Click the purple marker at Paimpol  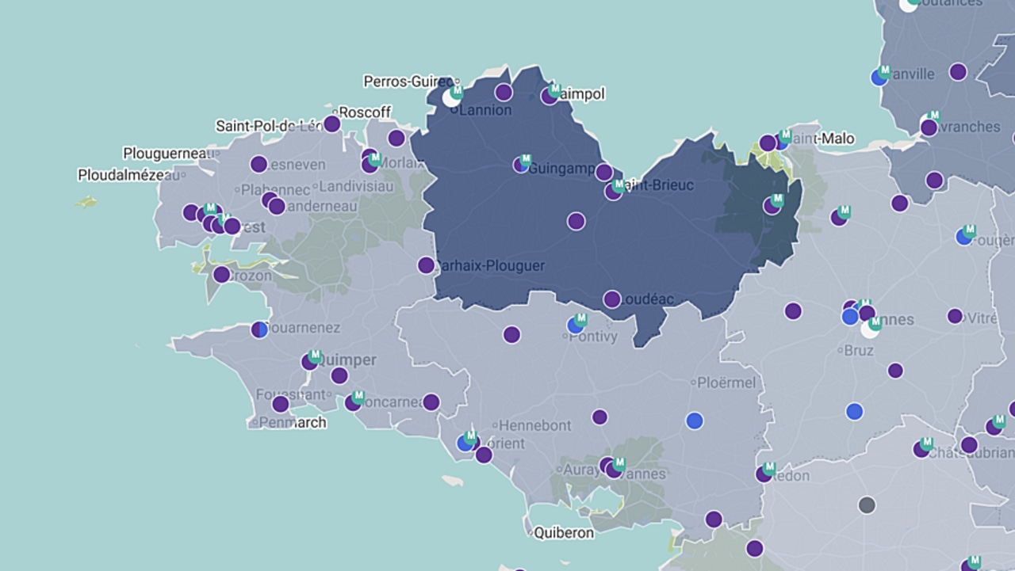coord(550,97)
